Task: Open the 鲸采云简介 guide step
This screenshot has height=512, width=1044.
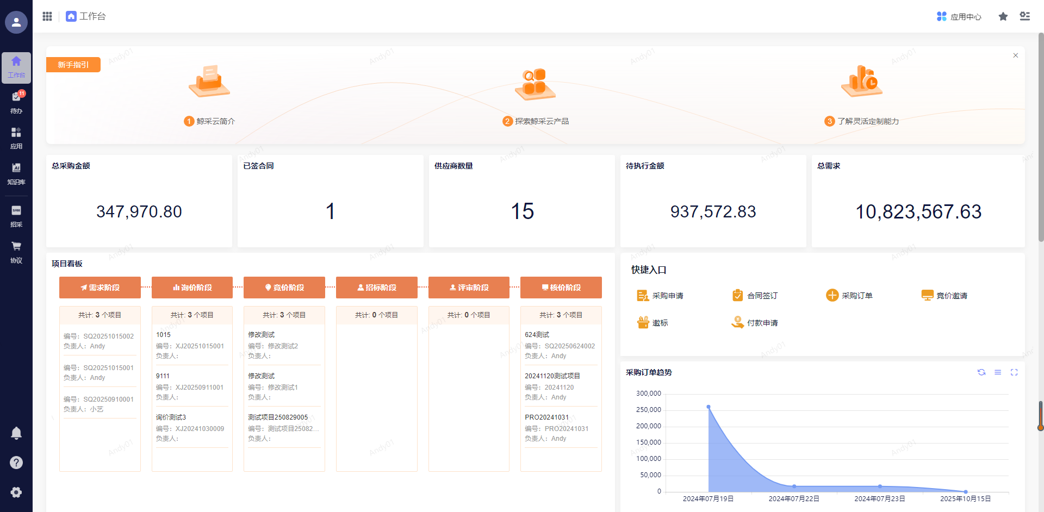Action: (210, 121)
